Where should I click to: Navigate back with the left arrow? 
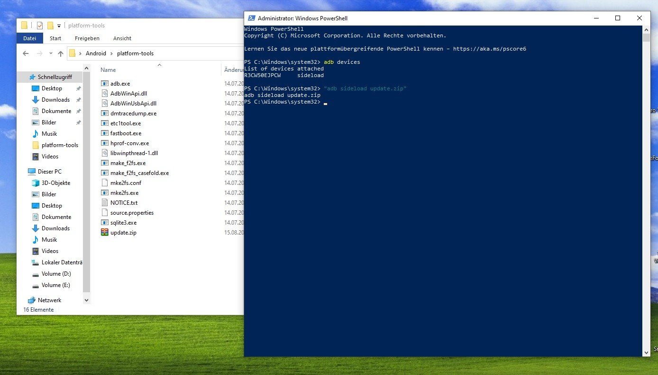pyautogui.click(x=26, y=53)
